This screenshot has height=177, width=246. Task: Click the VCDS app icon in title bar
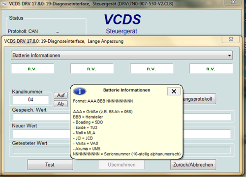pos(4,3)
